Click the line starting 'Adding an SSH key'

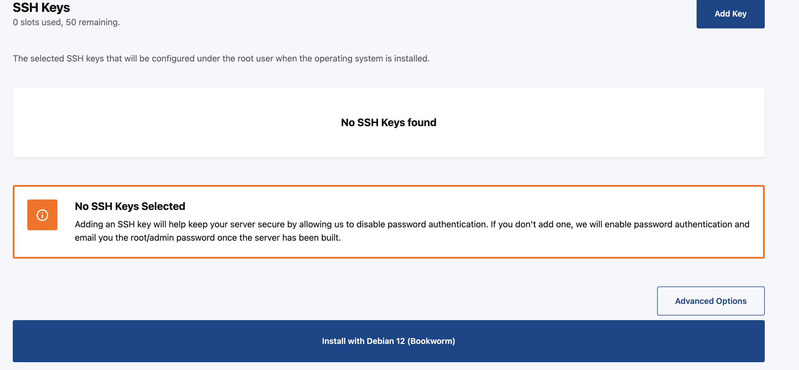[412, 224]
